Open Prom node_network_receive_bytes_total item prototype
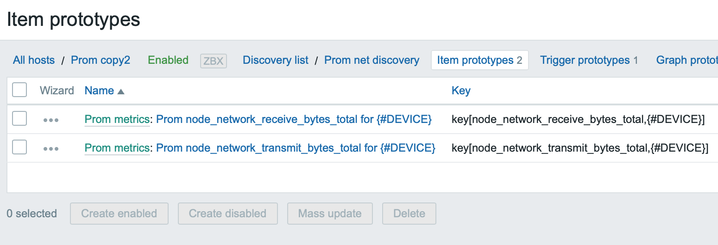This screenshot has width=718, height=245. 294,119
